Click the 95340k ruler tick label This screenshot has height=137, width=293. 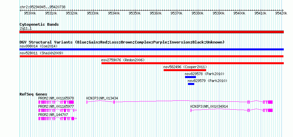click(x=114, y=14)
